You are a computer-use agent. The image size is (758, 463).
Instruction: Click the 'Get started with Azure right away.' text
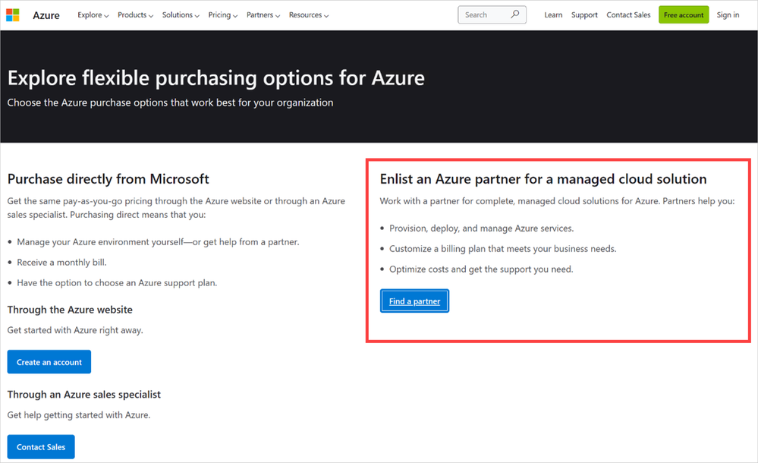click(x=75, y=330)
